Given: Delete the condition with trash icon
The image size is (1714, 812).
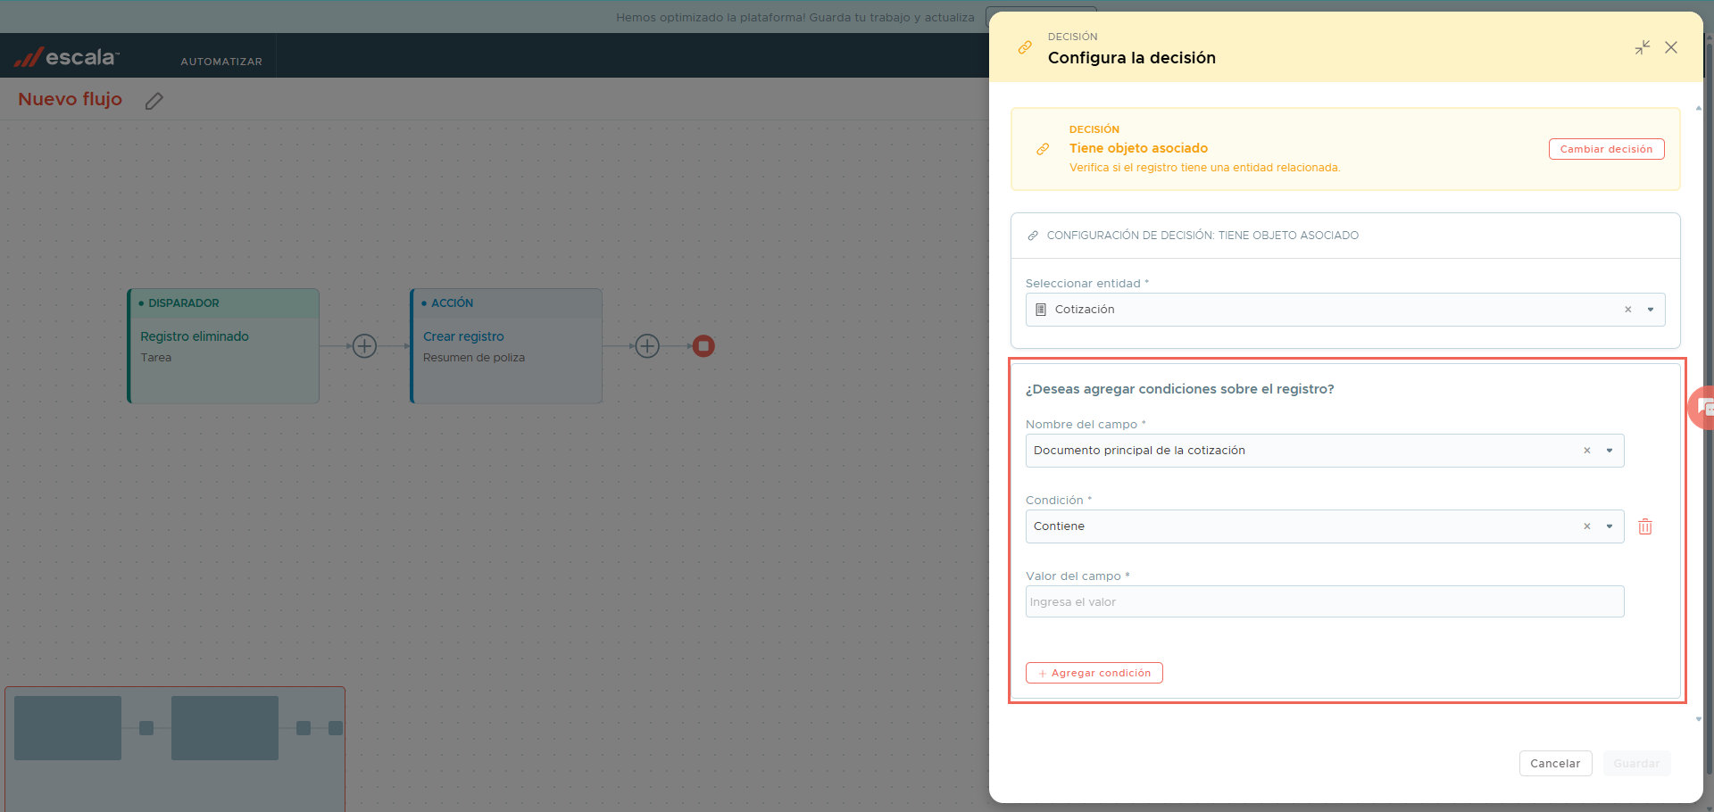Looking at the screenshot, I should point(1645,526).
